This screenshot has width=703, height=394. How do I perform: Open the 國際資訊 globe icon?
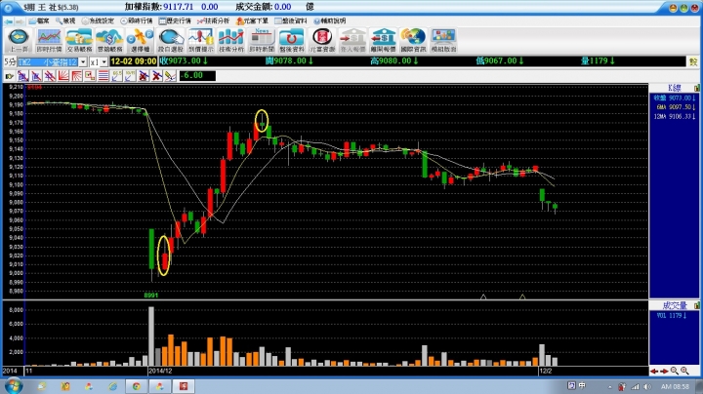(x=413, y=40)
